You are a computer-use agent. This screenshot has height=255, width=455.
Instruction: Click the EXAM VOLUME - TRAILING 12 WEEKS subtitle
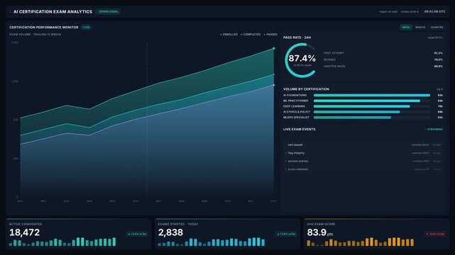pyautogui.click(x=35, y=35)
